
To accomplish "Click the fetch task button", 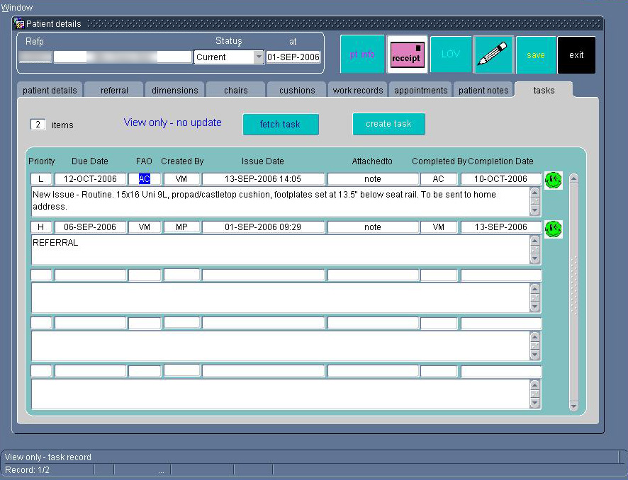I will [x=281, y=125].
